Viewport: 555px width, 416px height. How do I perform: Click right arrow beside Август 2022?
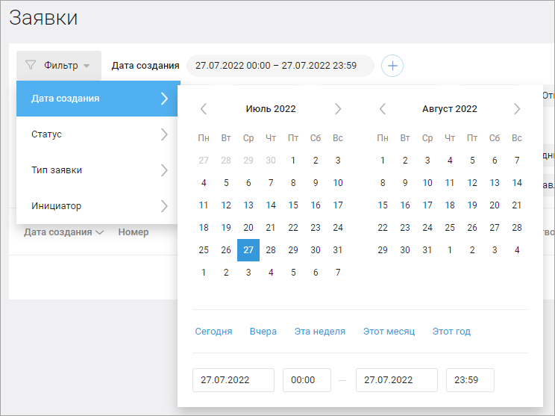coord(517,109)
